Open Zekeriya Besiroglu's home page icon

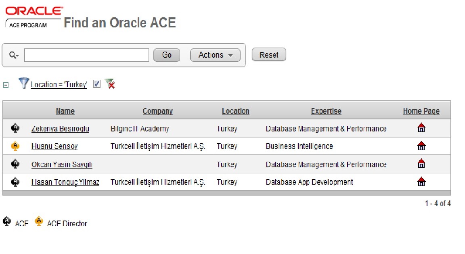click(421, 128)
